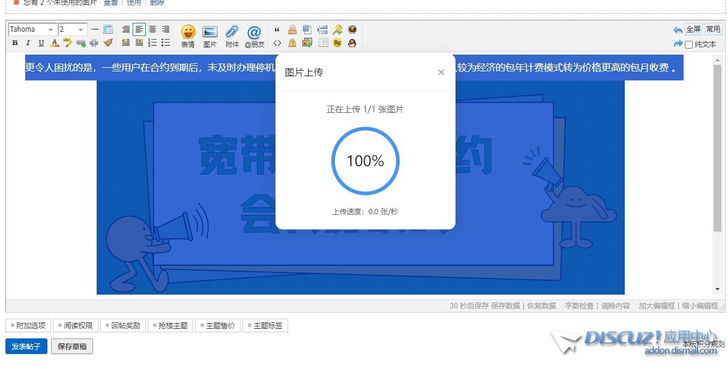Toggle bold text formatting

coord(15,43)
